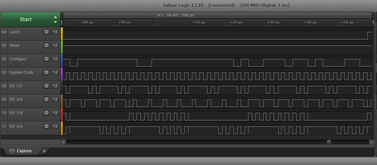Screen dimensions: 377x165
Task: Set trigger edge for BIT 1/2 channel
Action: [55, 86]
